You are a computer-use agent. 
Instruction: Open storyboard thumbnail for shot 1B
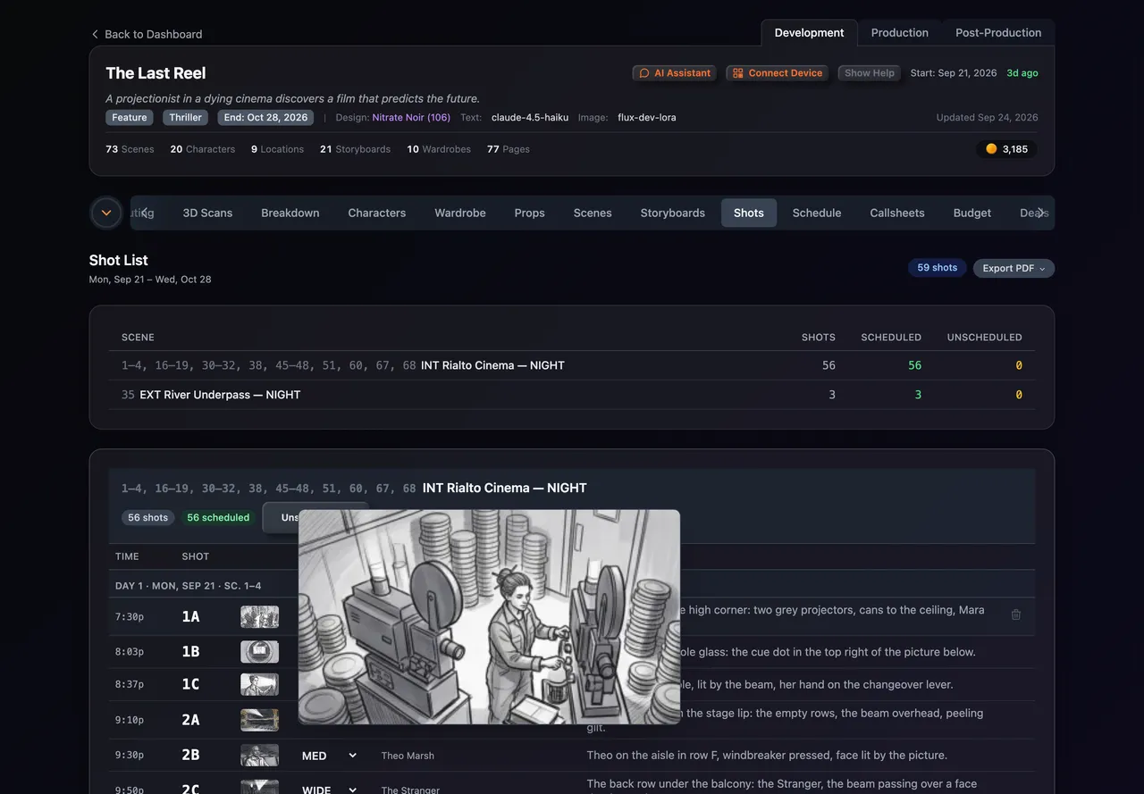point(259,652)
